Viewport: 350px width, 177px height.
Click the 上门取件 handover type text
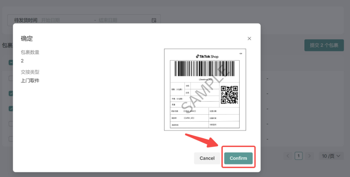click(x=30, y=80)
